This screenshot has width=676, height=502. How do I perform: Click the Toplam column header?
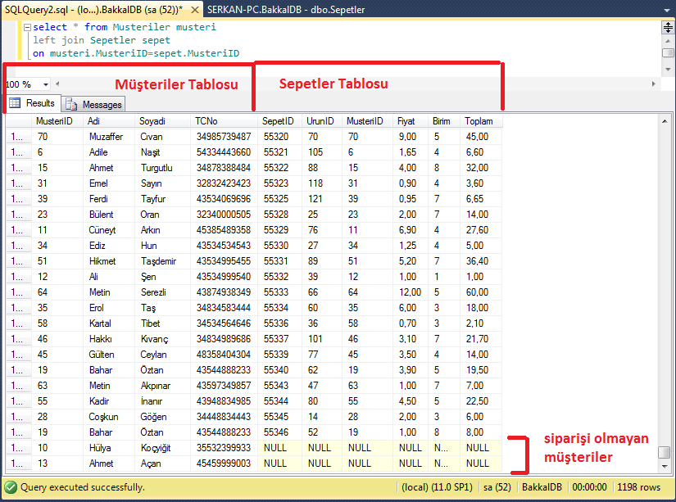click(481, 121)
